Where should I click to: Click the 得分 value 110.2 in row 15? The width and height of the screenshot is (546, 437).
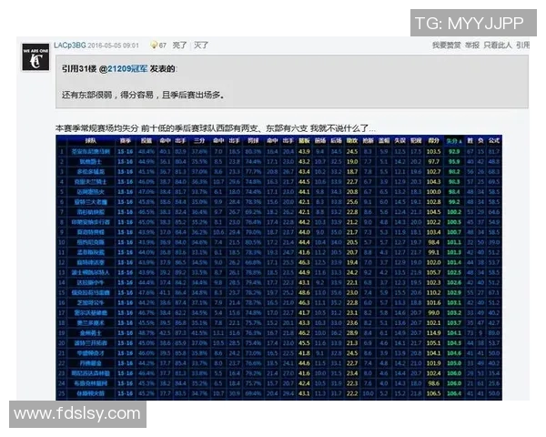pos(433,292)
